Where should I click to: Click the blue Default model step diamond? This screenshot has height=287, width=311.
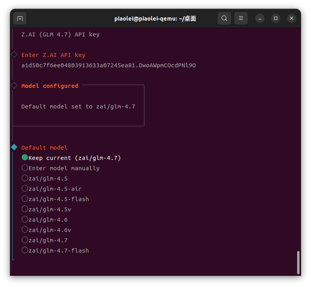(x=14, y=147)
